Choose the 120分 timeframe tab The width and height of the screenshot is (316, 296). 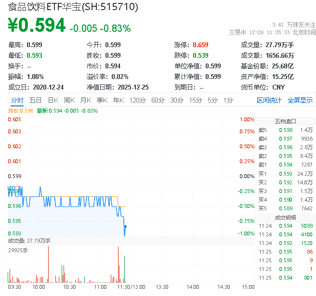click(137, 100)
